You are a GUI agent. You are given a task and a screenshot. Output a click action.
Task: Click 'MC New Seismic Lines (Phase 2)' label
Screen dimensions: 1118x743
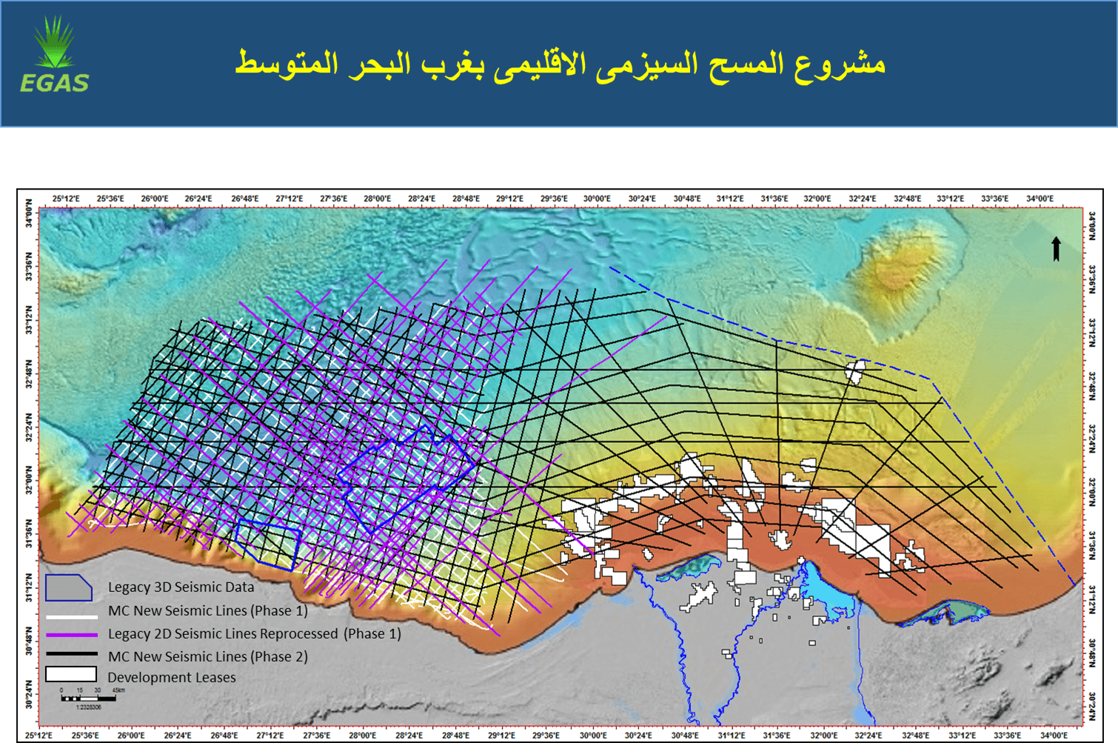pos(207,656)
